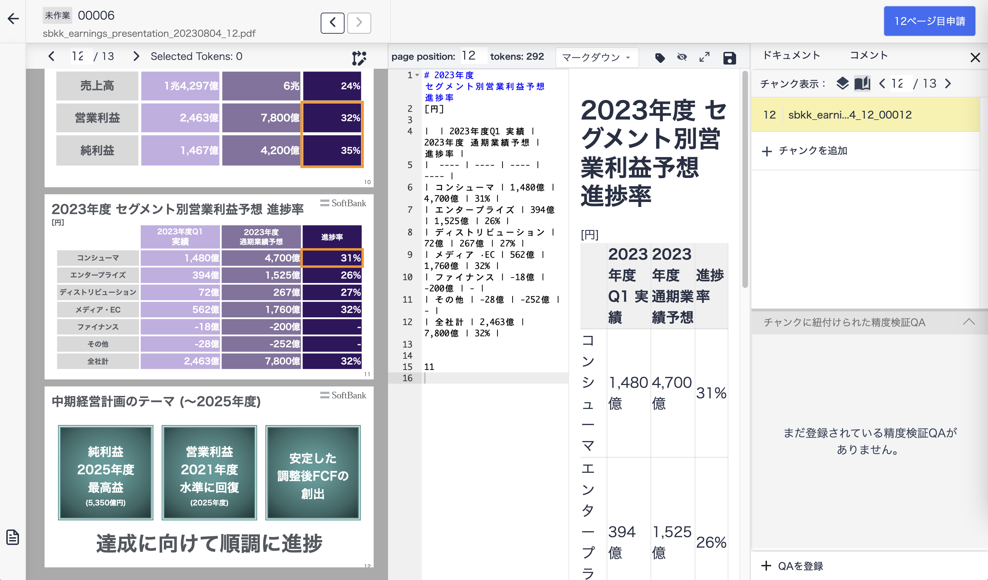This screenshot has height=580, width=988.
Task: Click the 純利益 2025年度 最高益 box
Action: tap(106, 473)
